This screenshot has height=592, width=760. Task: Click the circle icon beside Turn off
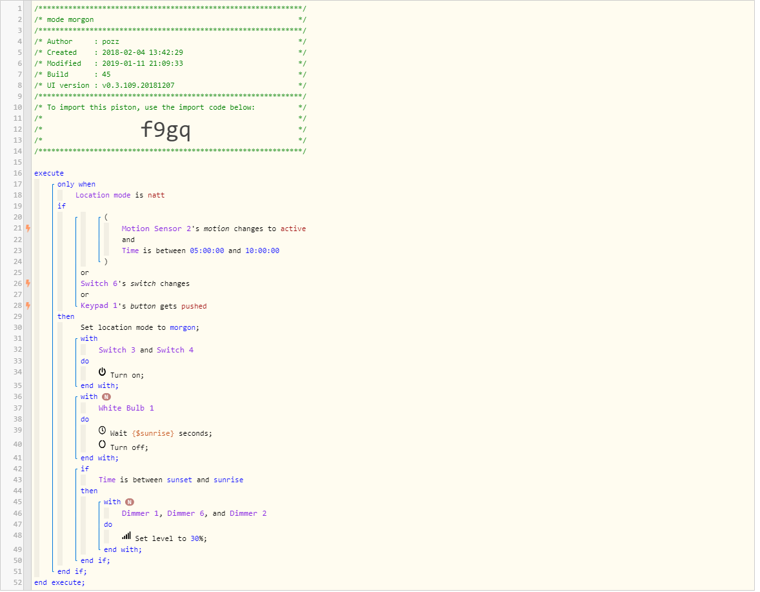tap(103, 444)
